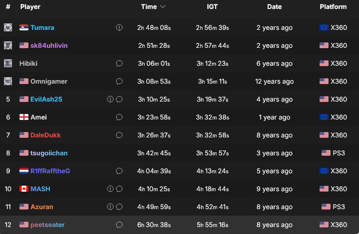Select the Omnigamer player name
359x234 pixels.
pyautogui.click(x=49, y=81)
